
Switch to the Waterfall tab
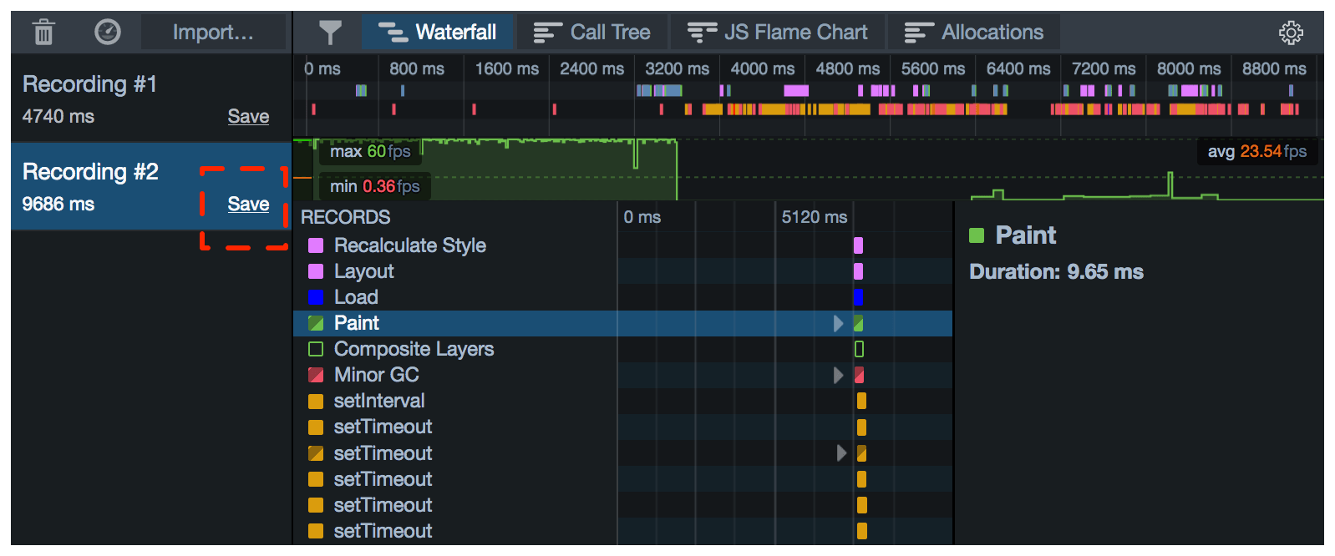(x=438, y=33)
